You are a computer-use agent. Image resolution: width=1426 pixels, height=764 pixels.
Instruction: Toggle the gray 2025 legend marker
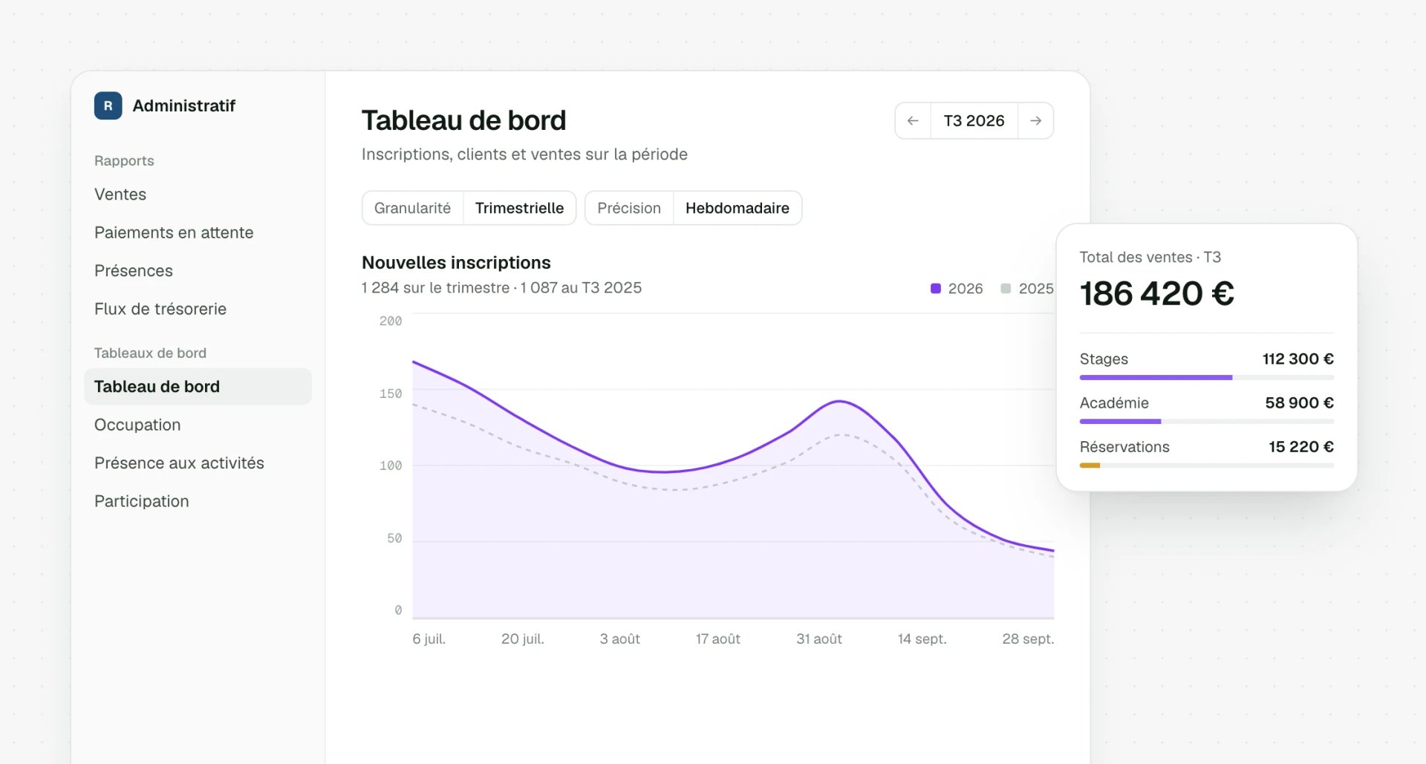(1006, 288)
